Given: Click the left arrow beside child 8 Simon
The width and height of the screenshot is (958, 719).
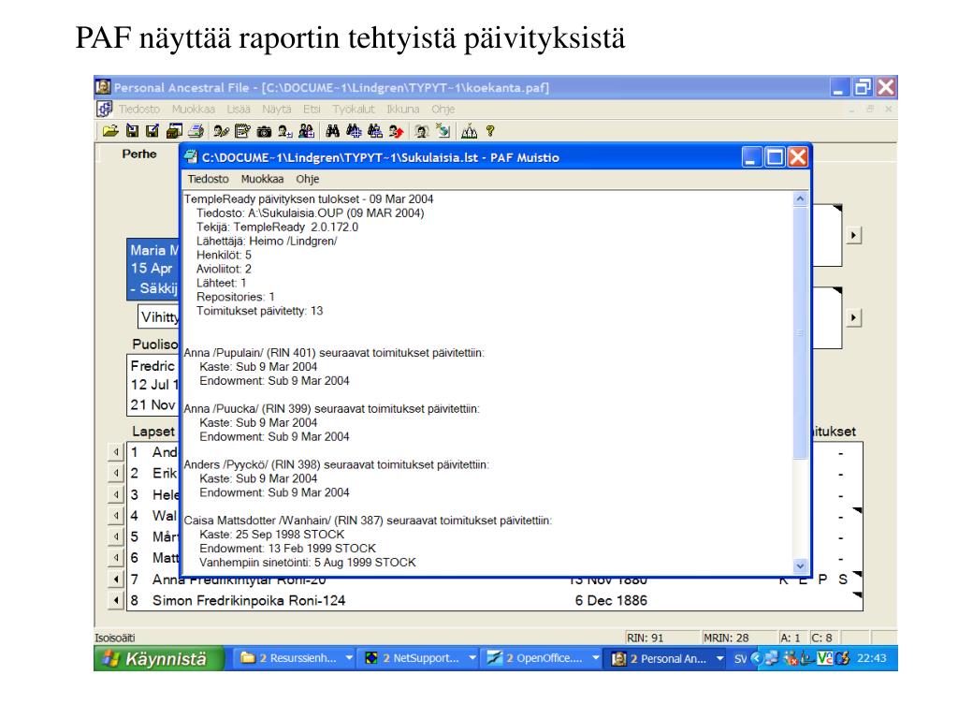Looking at the screenshot, I should (x=115, y=600).
